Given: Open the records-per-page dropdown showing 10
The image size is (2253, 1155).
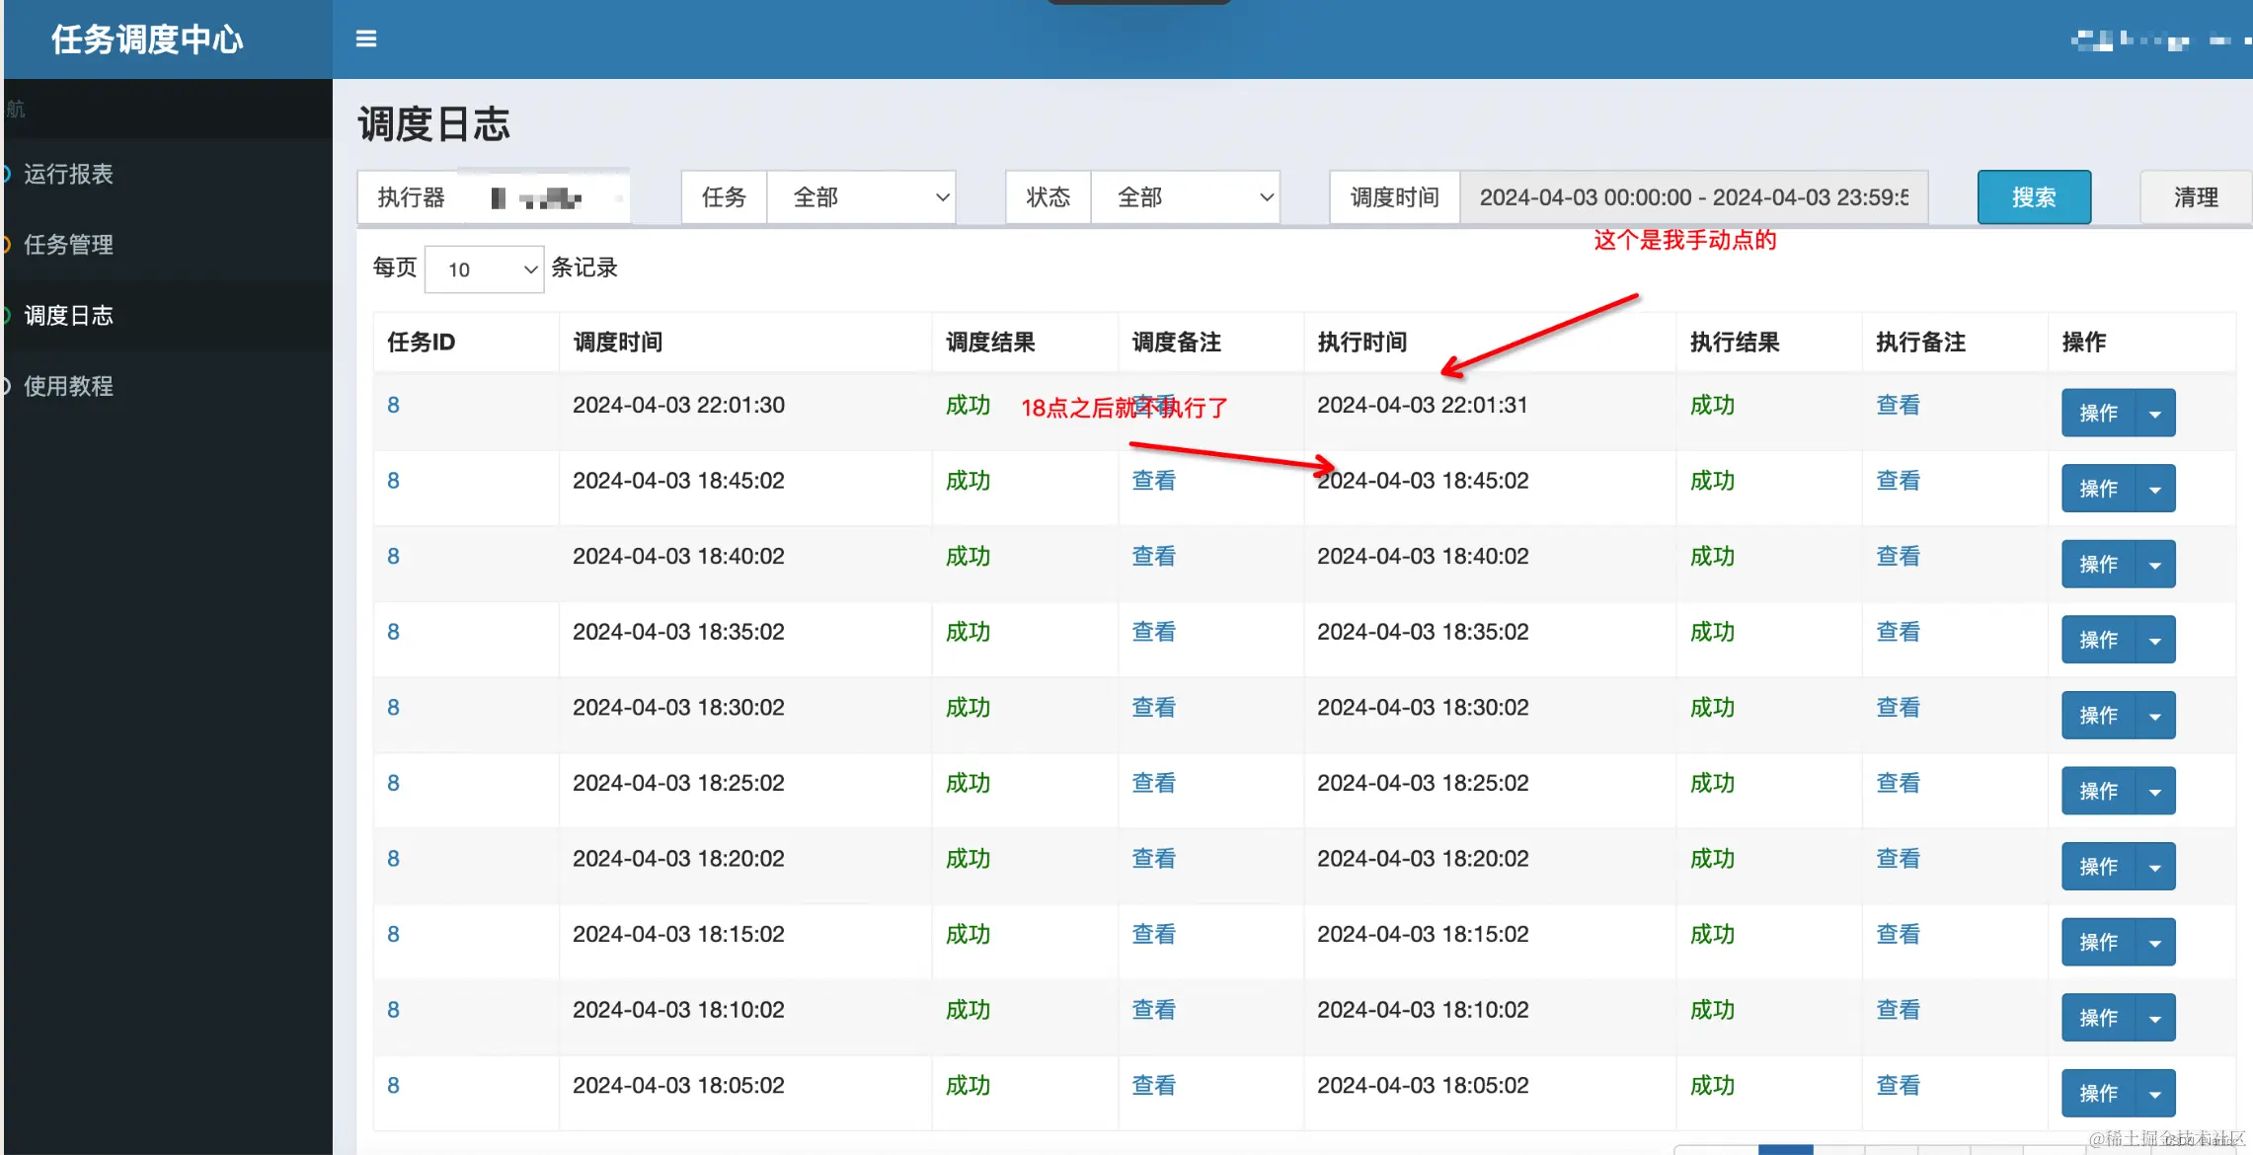Looking at the screenshot, I should coord(484,269).
